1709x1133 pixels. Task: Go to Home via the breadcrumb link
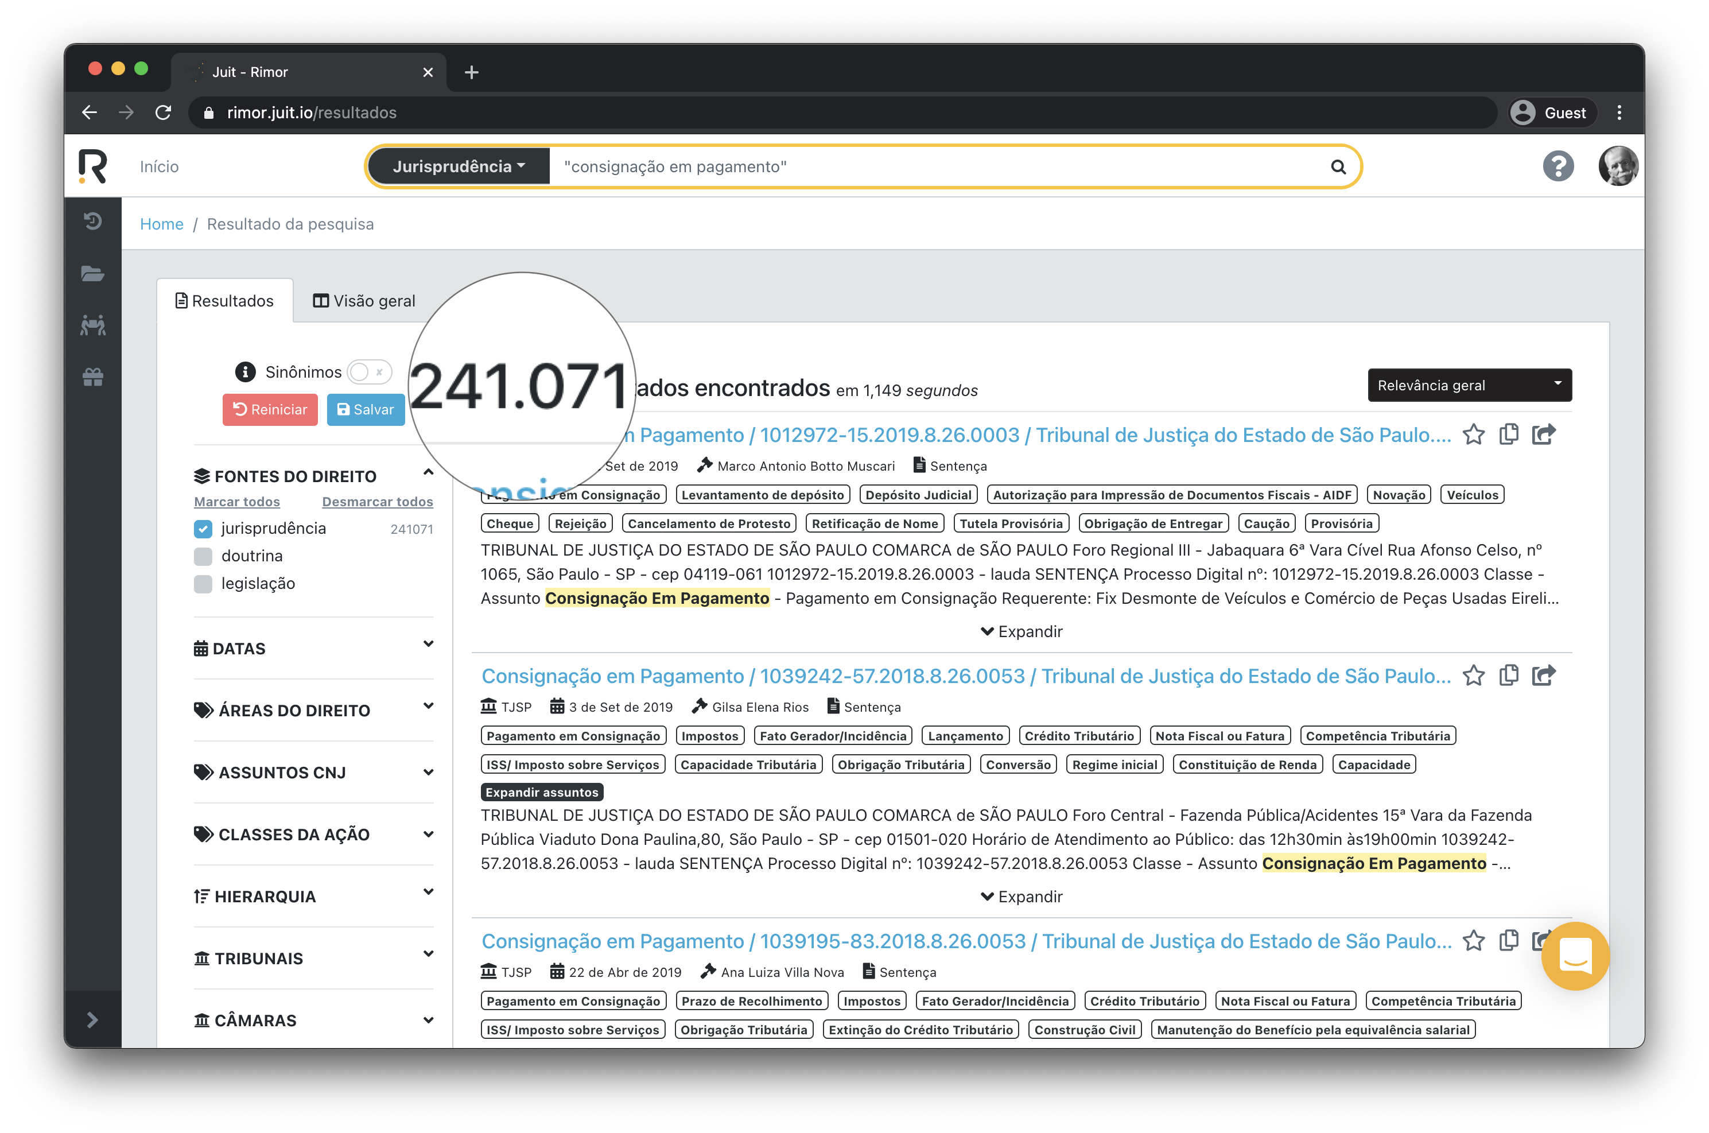coord(162,224)
